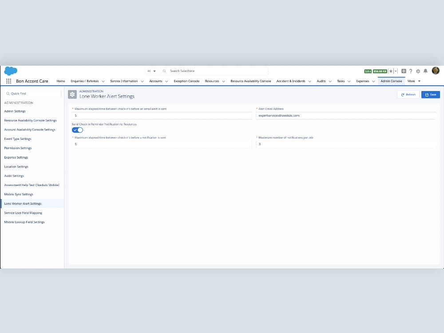
Task: Open the search scope All dropdown
Action: [151, 71]
